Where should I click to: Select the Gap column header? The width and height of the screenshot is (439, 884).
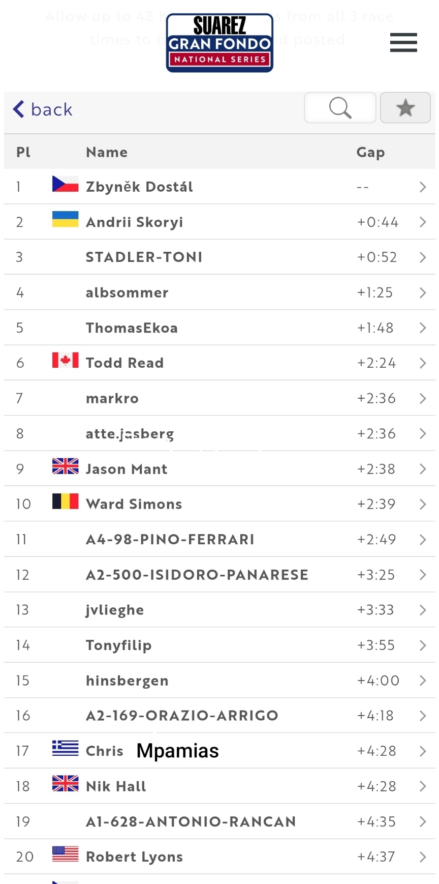[x=370, y=152]
